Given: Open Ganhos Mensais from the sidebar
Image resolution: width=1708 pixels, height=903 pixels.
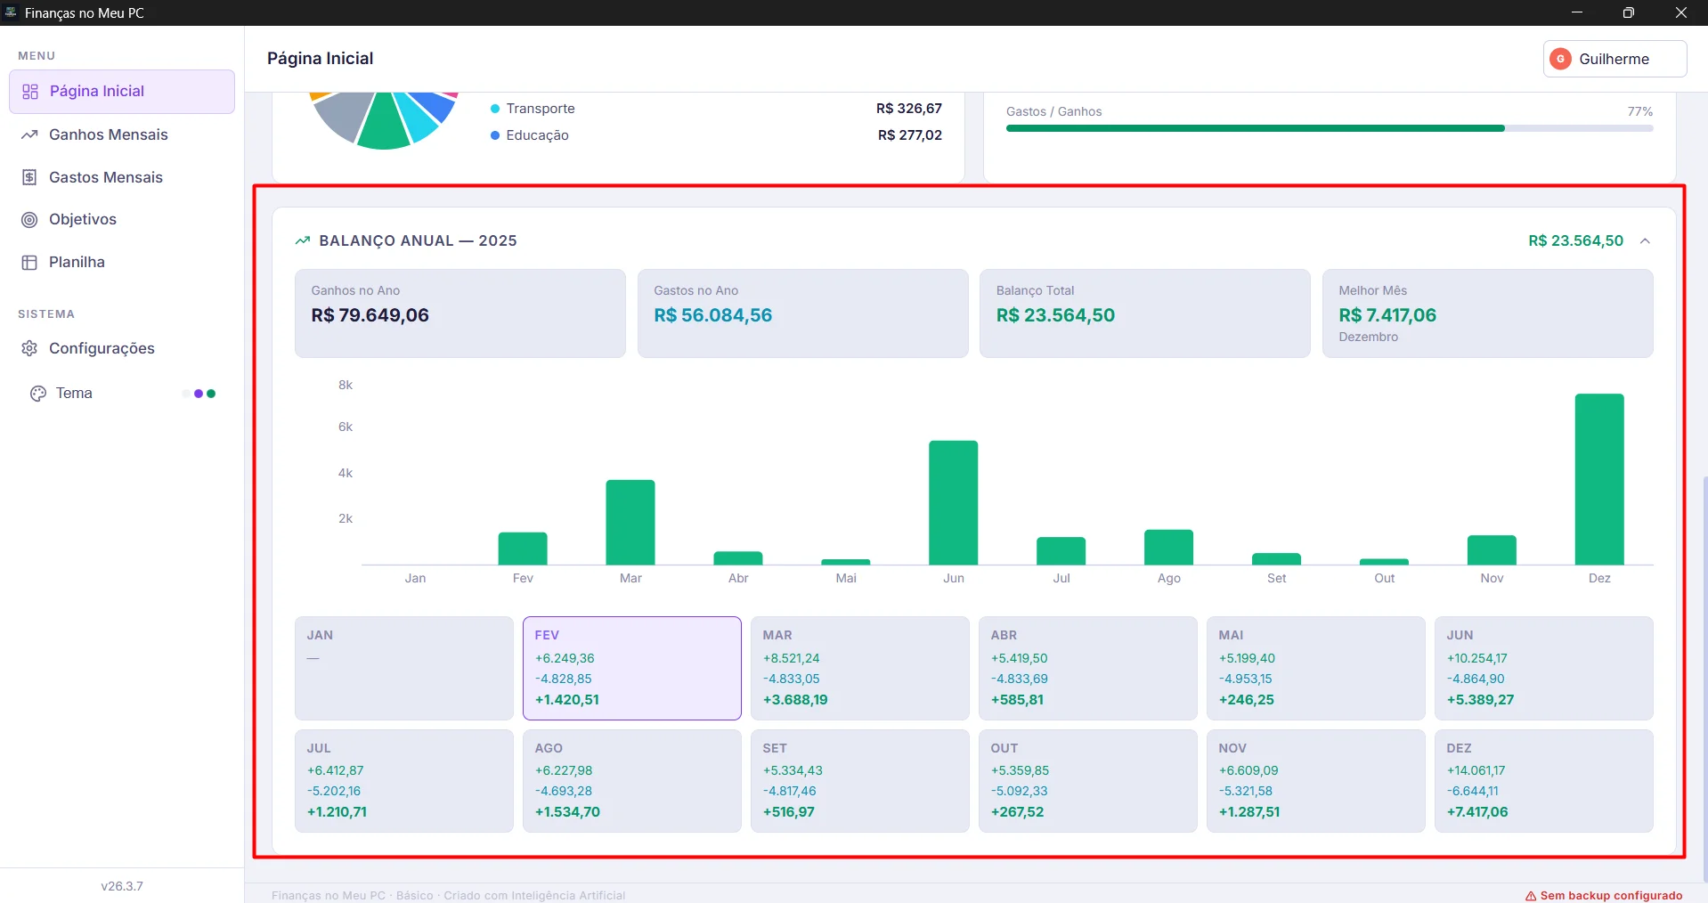Looking at the screenshot, I should [108, 134].
